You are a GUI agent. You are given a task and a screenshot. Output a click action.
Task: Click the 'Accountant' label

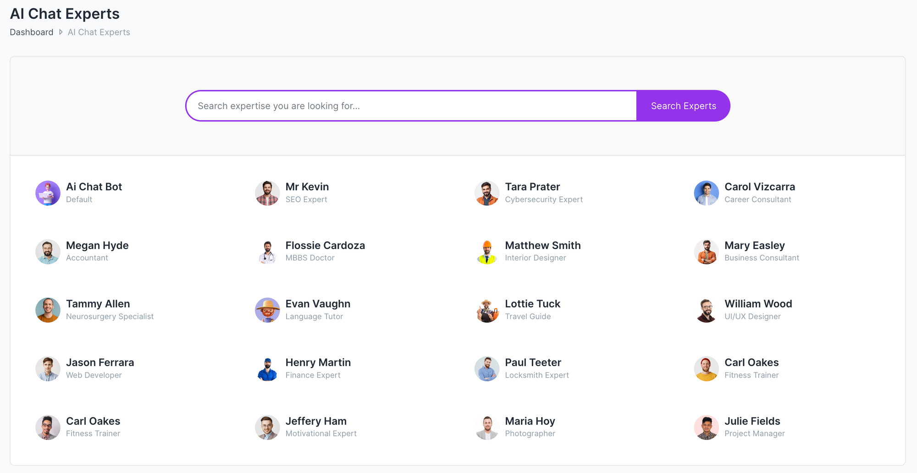87,258
